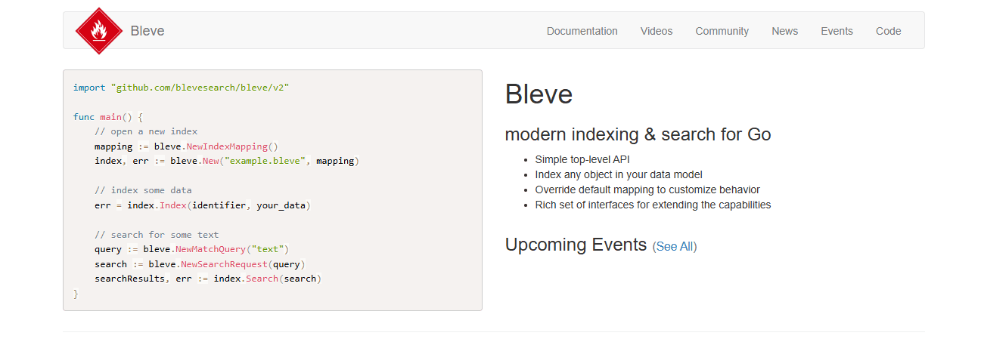The height and width of the screenshot is (342, 981).
Task: Open the Bleve brand link in navbar
Action: pyautogui.click(x=147, y=31)
